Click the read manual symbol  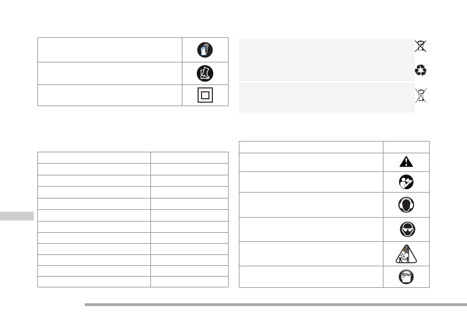[x=406, y=182]
